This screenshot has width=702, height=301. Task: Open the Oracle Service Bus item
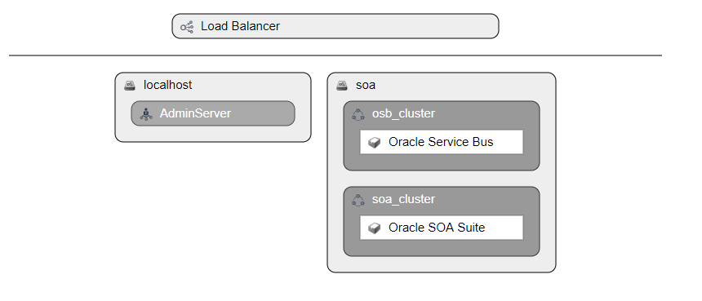tap(442, 142)
